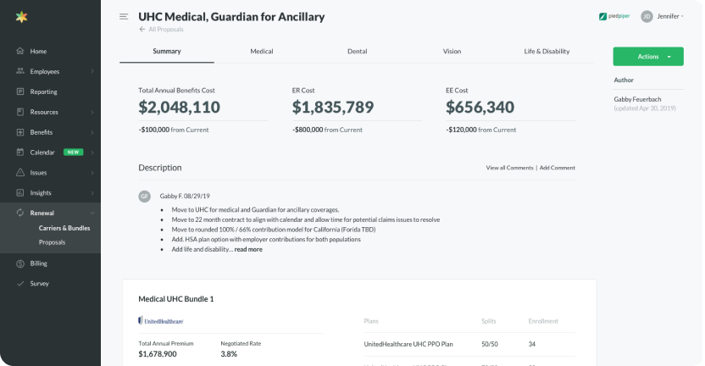Viewport: 705px width, 366px height.
Task: Click the Calendar icon in the sidebar
Action: pyautogui.click(x=19, y=152)
